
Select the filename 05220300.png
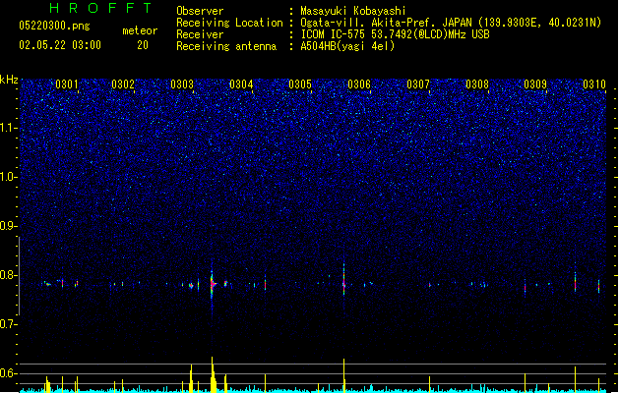(x=54, y=26)
